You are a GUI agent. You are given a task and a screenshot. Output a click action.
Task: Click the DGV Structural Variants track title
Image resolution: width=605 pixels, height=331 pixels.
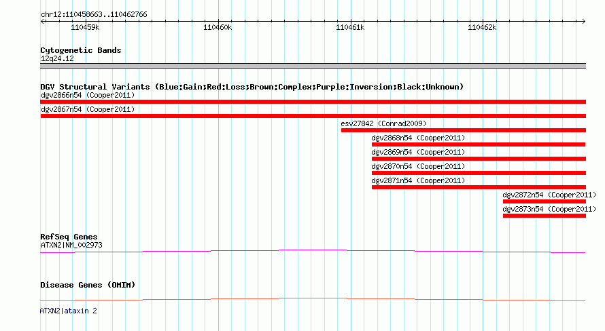(252, 87)
